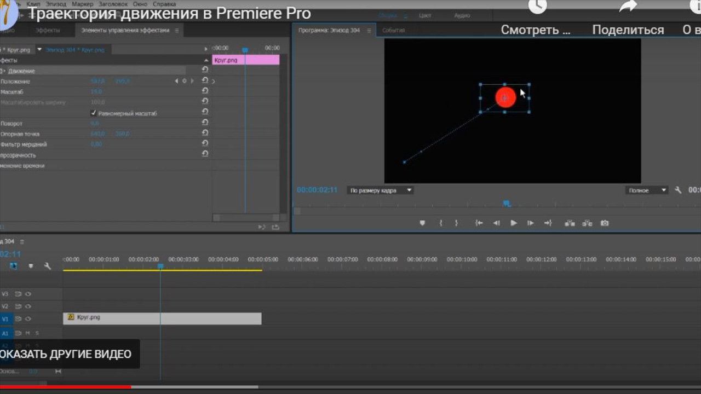The height and width of the screenshot is (394, 701).
Task: Toggle the Равномерный масштаб checkbox
Action: click(93, 113)
